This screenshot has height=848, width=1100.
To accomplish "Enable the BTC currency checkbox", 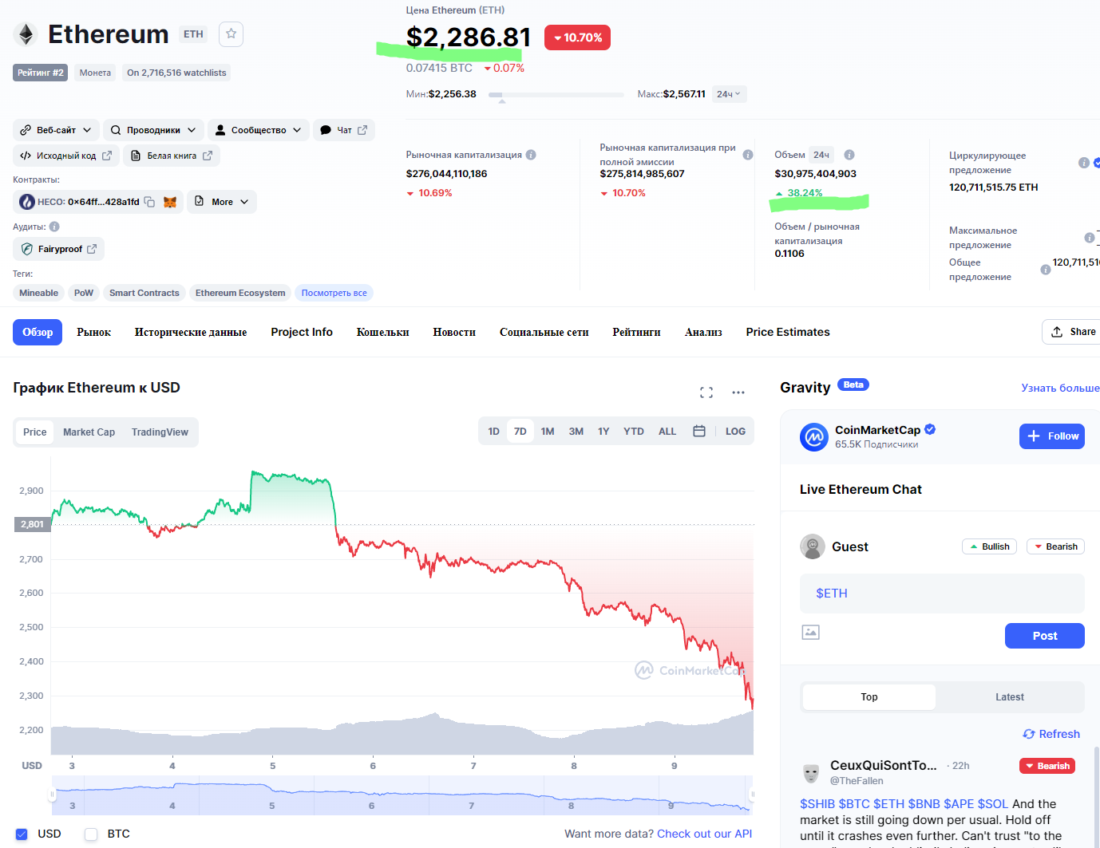I will click(91, 834).
